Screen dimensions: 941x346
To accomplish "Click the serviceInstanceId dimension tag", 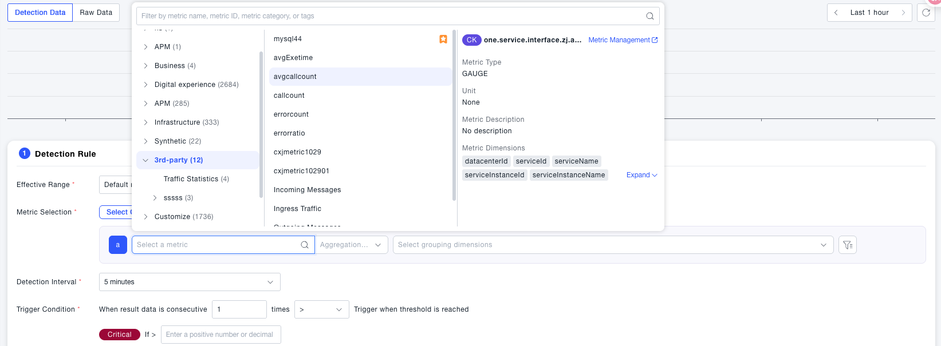I will [x=494, y=175].
